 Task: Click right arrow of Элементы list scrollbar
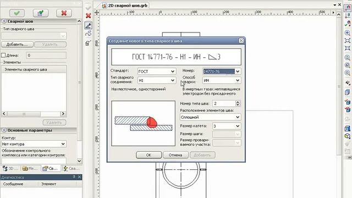point(63,114)
